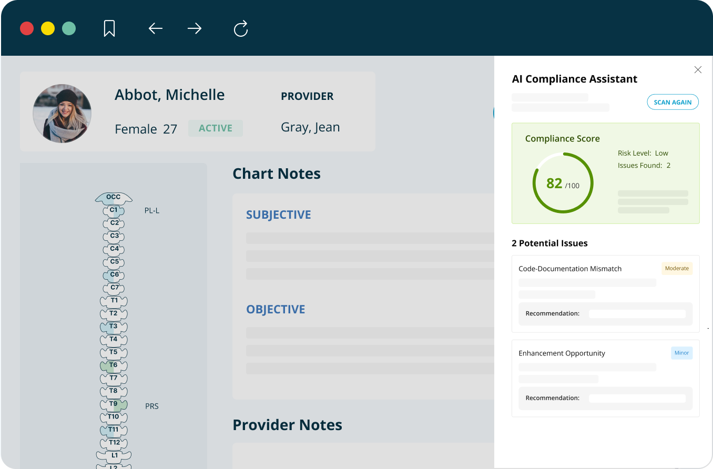Select the C1 vertebra on the spine
Screen dimensions: 713x469
click(114, 210)
